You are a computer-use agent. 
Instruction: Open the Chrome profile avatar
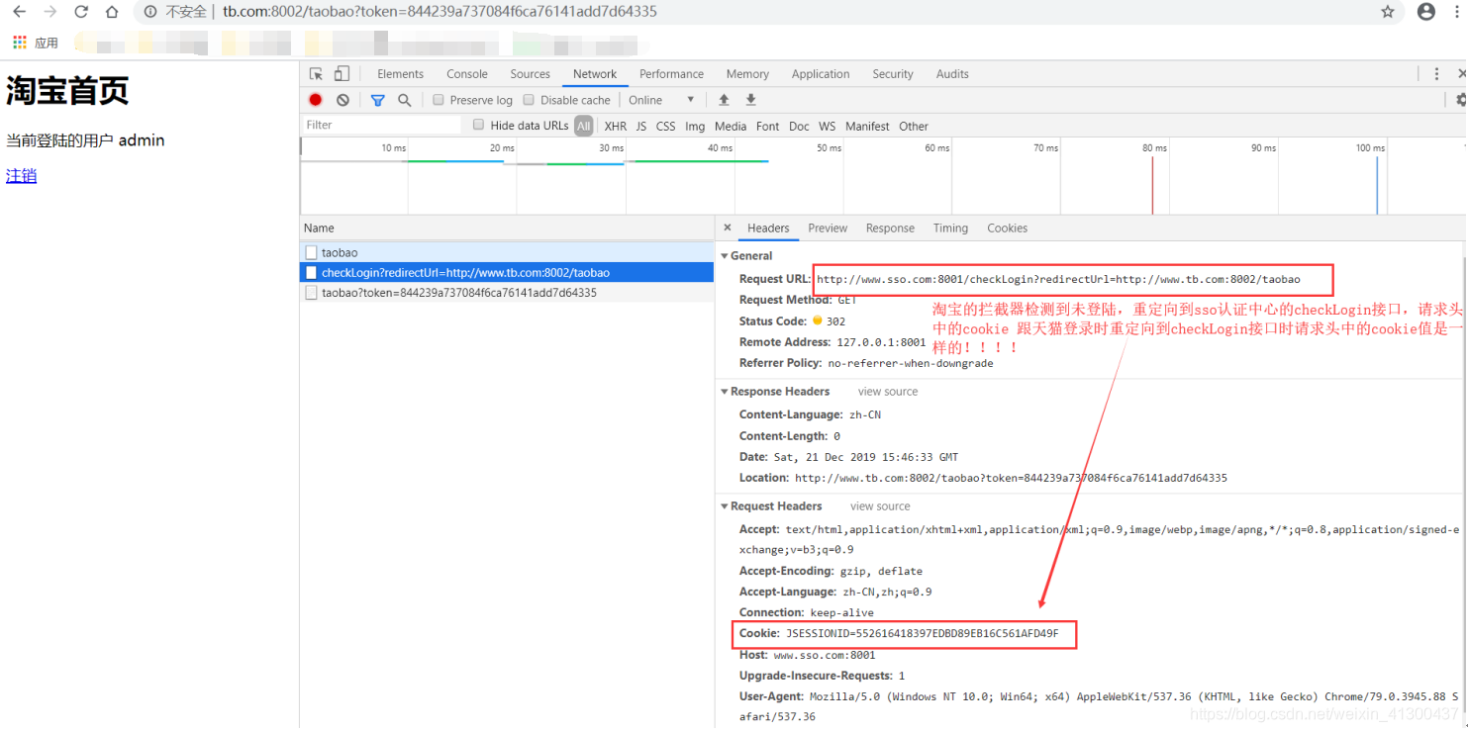coord(1426,12)
